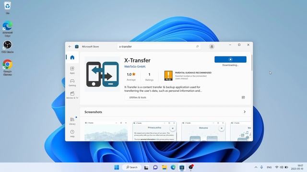Switch to the Apps section
Image resolution: width=307 pixels, height=172 pixels.
(x=72, y=70)
